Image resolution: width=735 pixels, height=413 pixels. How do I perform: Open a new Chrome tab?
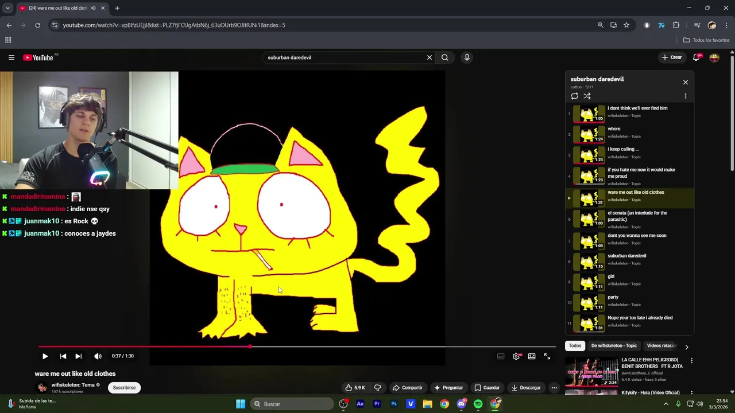tap(117, 8)
